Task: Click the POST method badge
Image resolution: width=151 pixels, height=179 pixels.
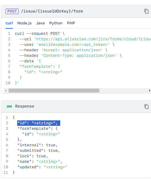Action: (12, 11)
